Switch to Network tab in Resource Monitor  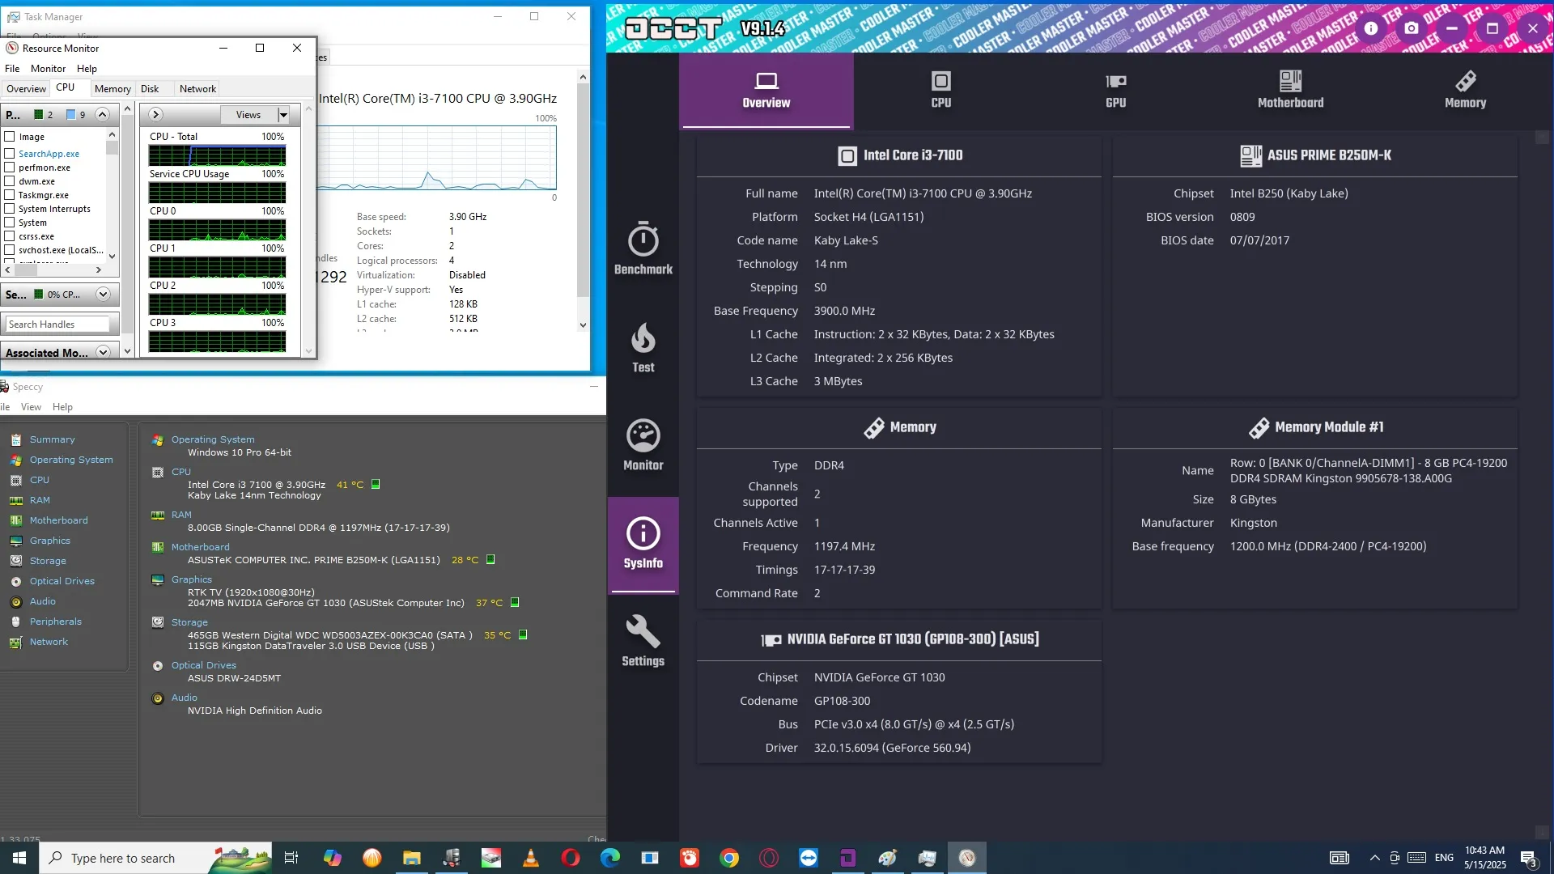197,89
